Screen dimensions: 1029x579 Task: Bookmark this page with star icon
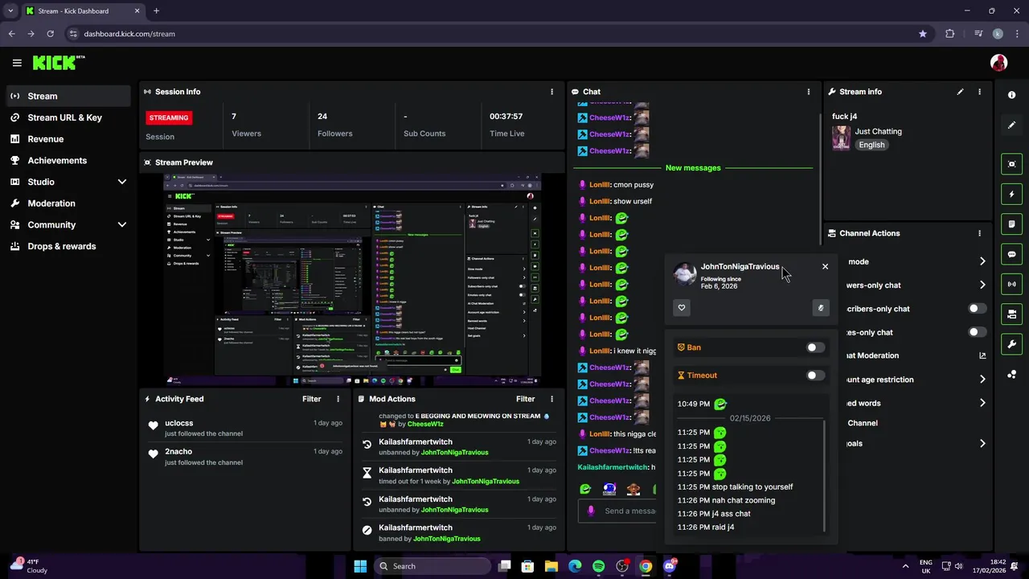point(923,34)
